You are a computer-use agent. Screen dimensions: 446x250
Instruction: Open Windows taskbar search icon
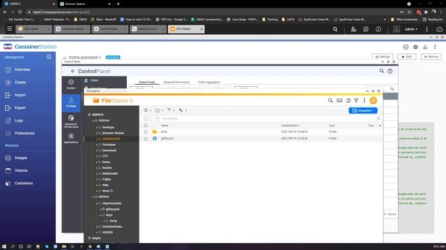coord(13,247)
